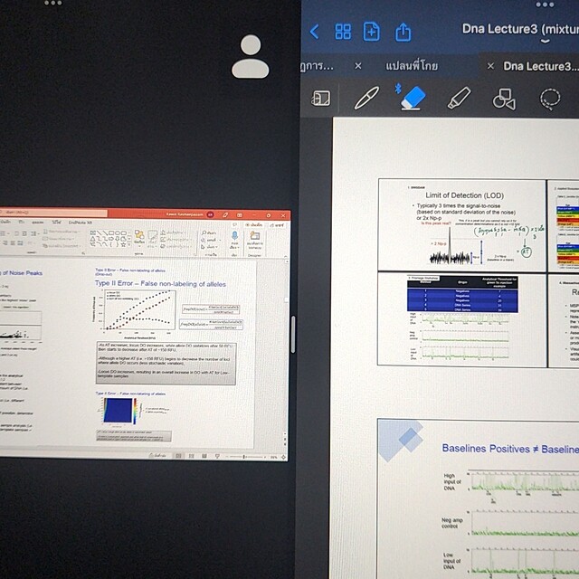This screenshot has width=579, height=579.
Task: Select the Eraser tool
Action: 412,98
